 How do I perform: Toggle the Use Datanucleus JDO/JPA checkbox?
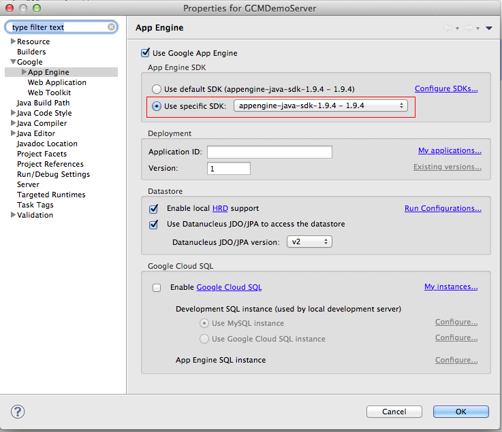coord(154,224)
